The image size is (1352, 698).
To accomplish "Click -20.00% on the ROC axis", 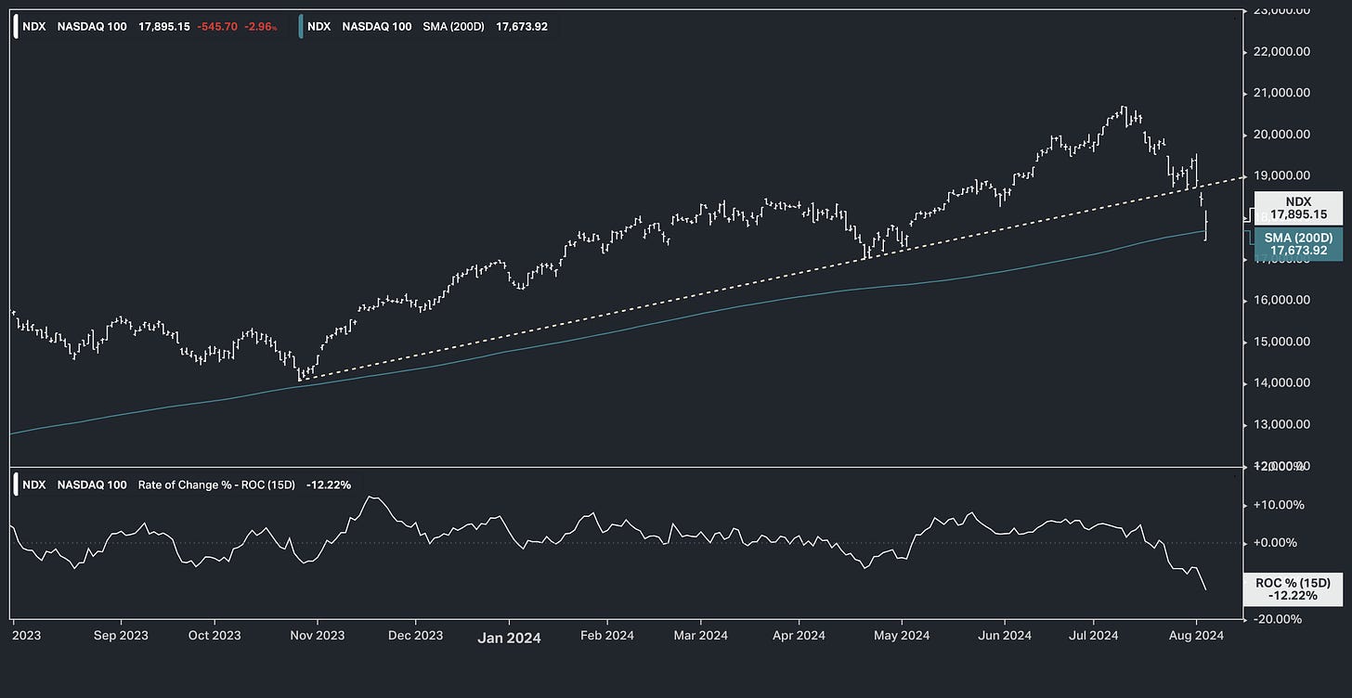I will [x=1279, y=618].
